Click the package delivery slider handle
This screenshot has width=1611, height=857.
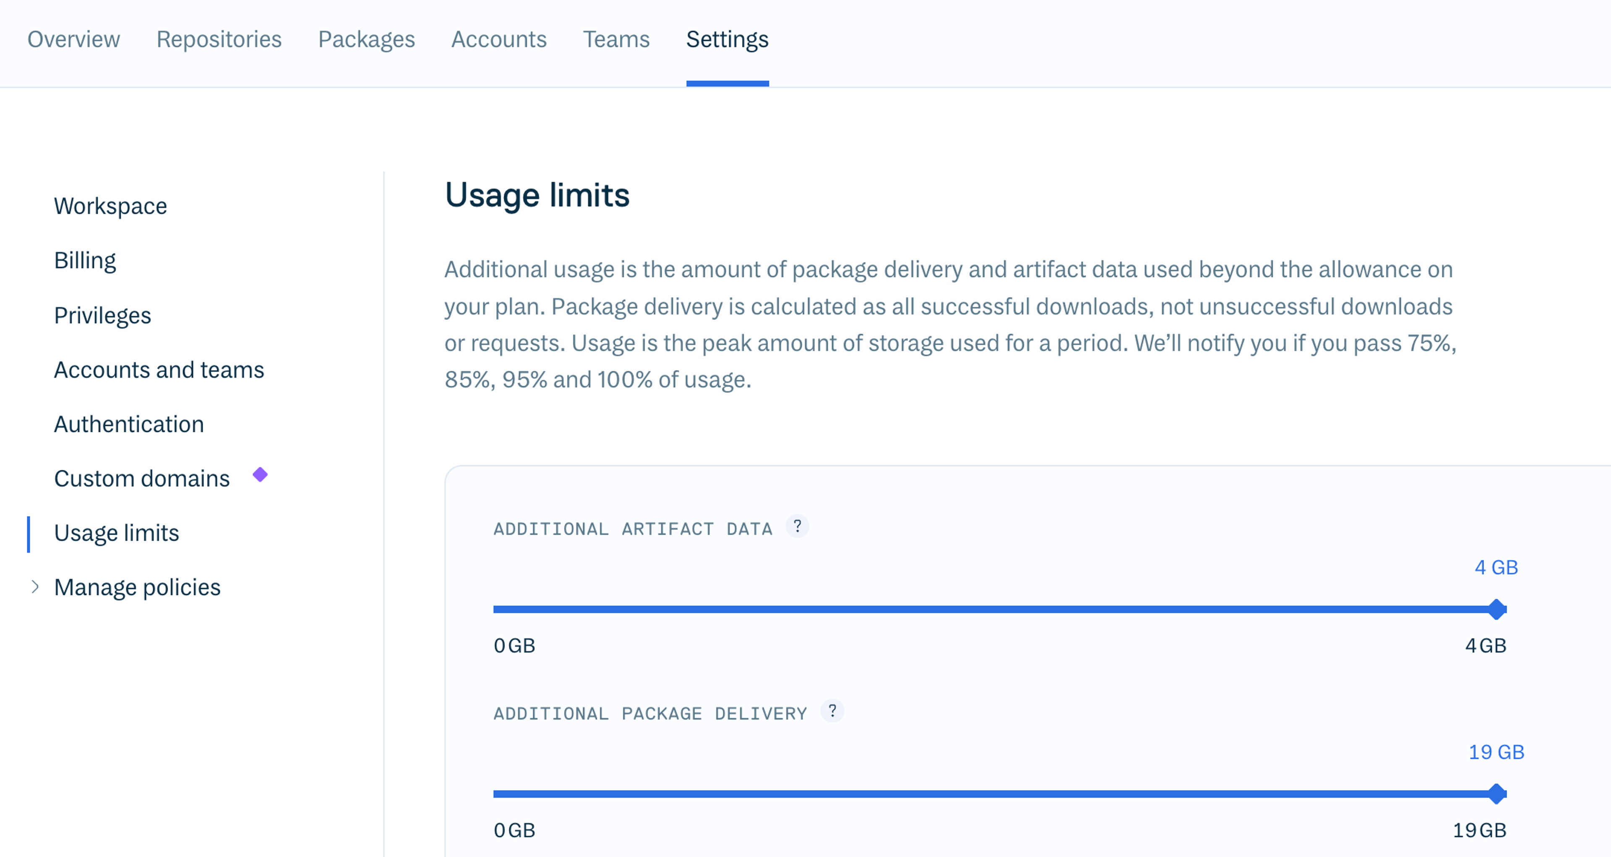(1496, 794)
